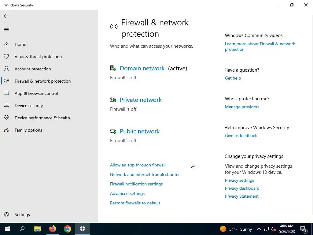Click the Family options people icon
The image size is (313, 235).
coord(6,130)
